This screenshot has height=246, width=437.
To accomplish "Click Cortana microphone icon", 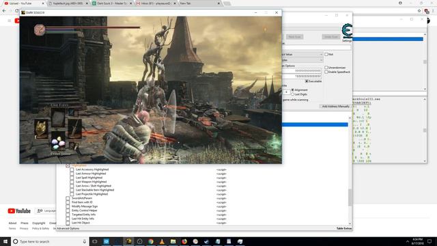I will [85, 241].
